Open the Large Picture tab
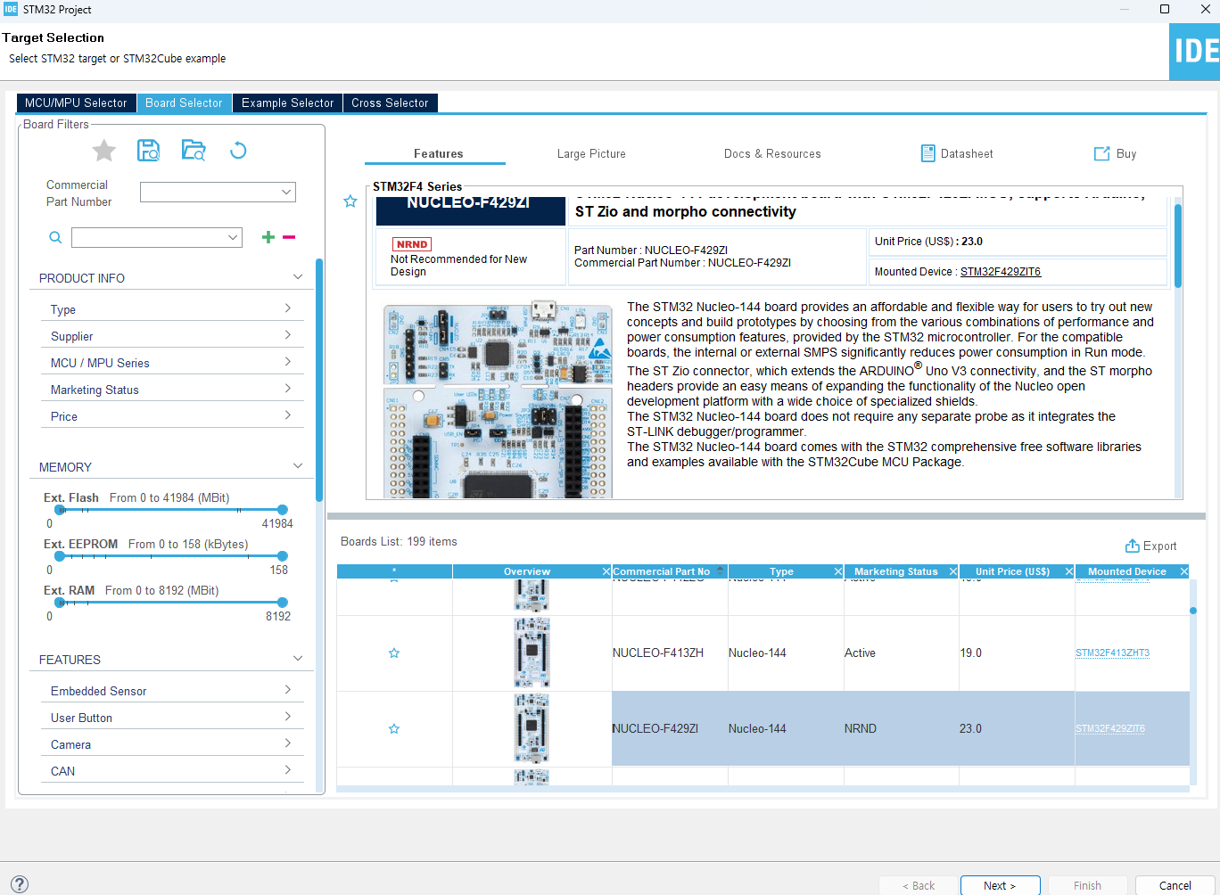 pyautogui.click(x=591, y=154)
